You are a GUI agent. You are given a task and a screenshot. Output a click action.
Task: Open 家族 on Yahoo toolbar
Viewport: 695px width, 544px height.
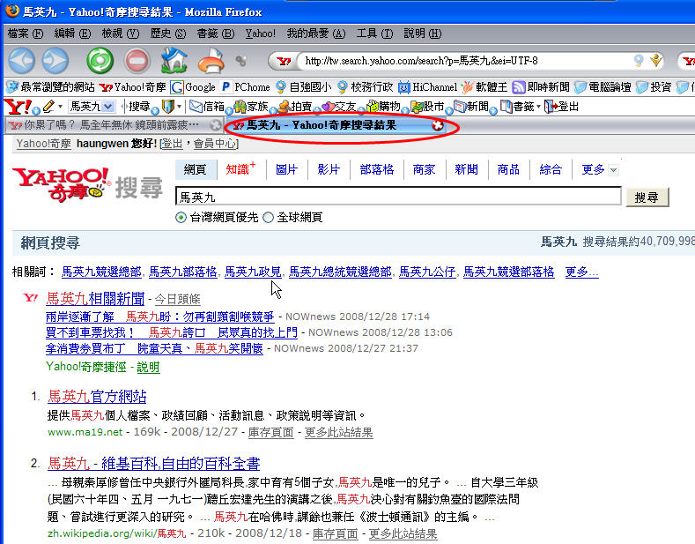click(x=251, y=107)
